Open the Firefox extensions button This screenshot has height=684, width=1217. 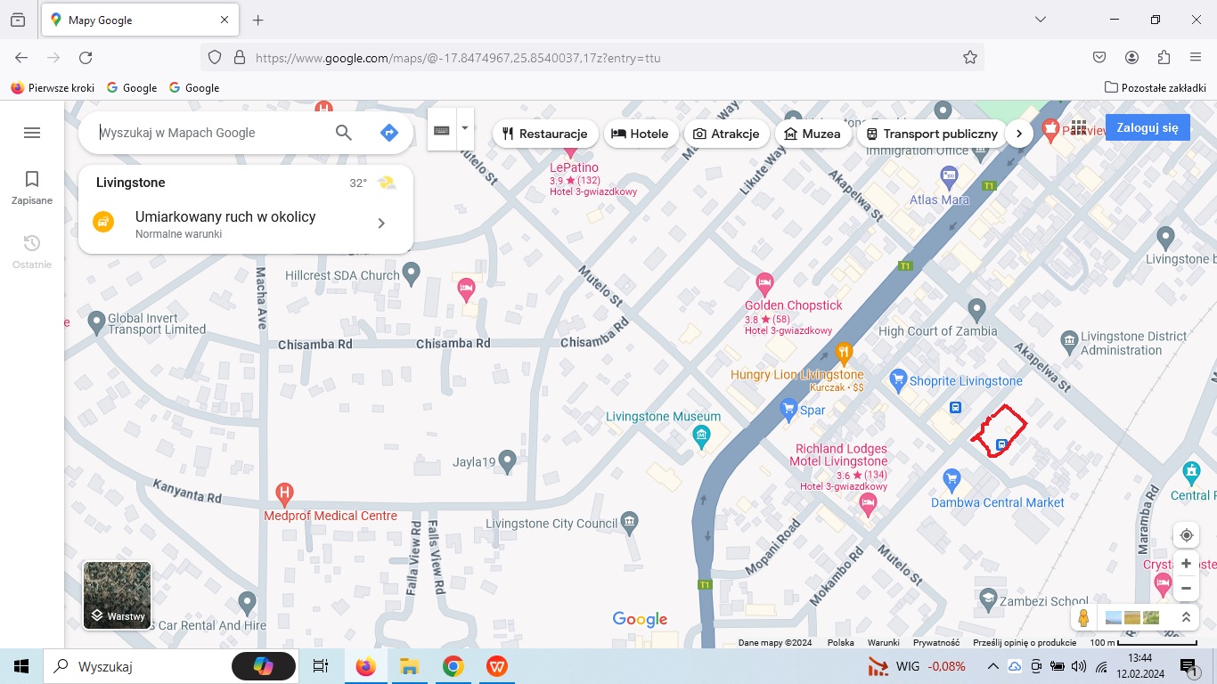(x=1164, y=58)
